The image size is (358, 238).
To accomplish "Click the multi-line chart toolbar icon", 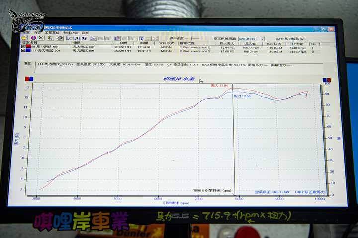I will pos(93,38).
